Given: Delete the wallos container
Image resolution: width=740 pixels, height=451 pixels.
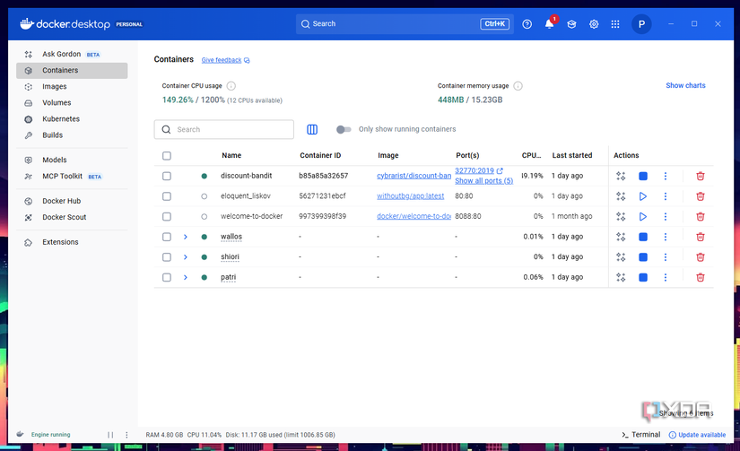Looking at the screenshot, I should click(x=701, y=237).
